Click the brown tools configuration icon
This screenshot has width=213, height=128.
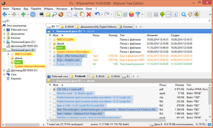point(190,14)
